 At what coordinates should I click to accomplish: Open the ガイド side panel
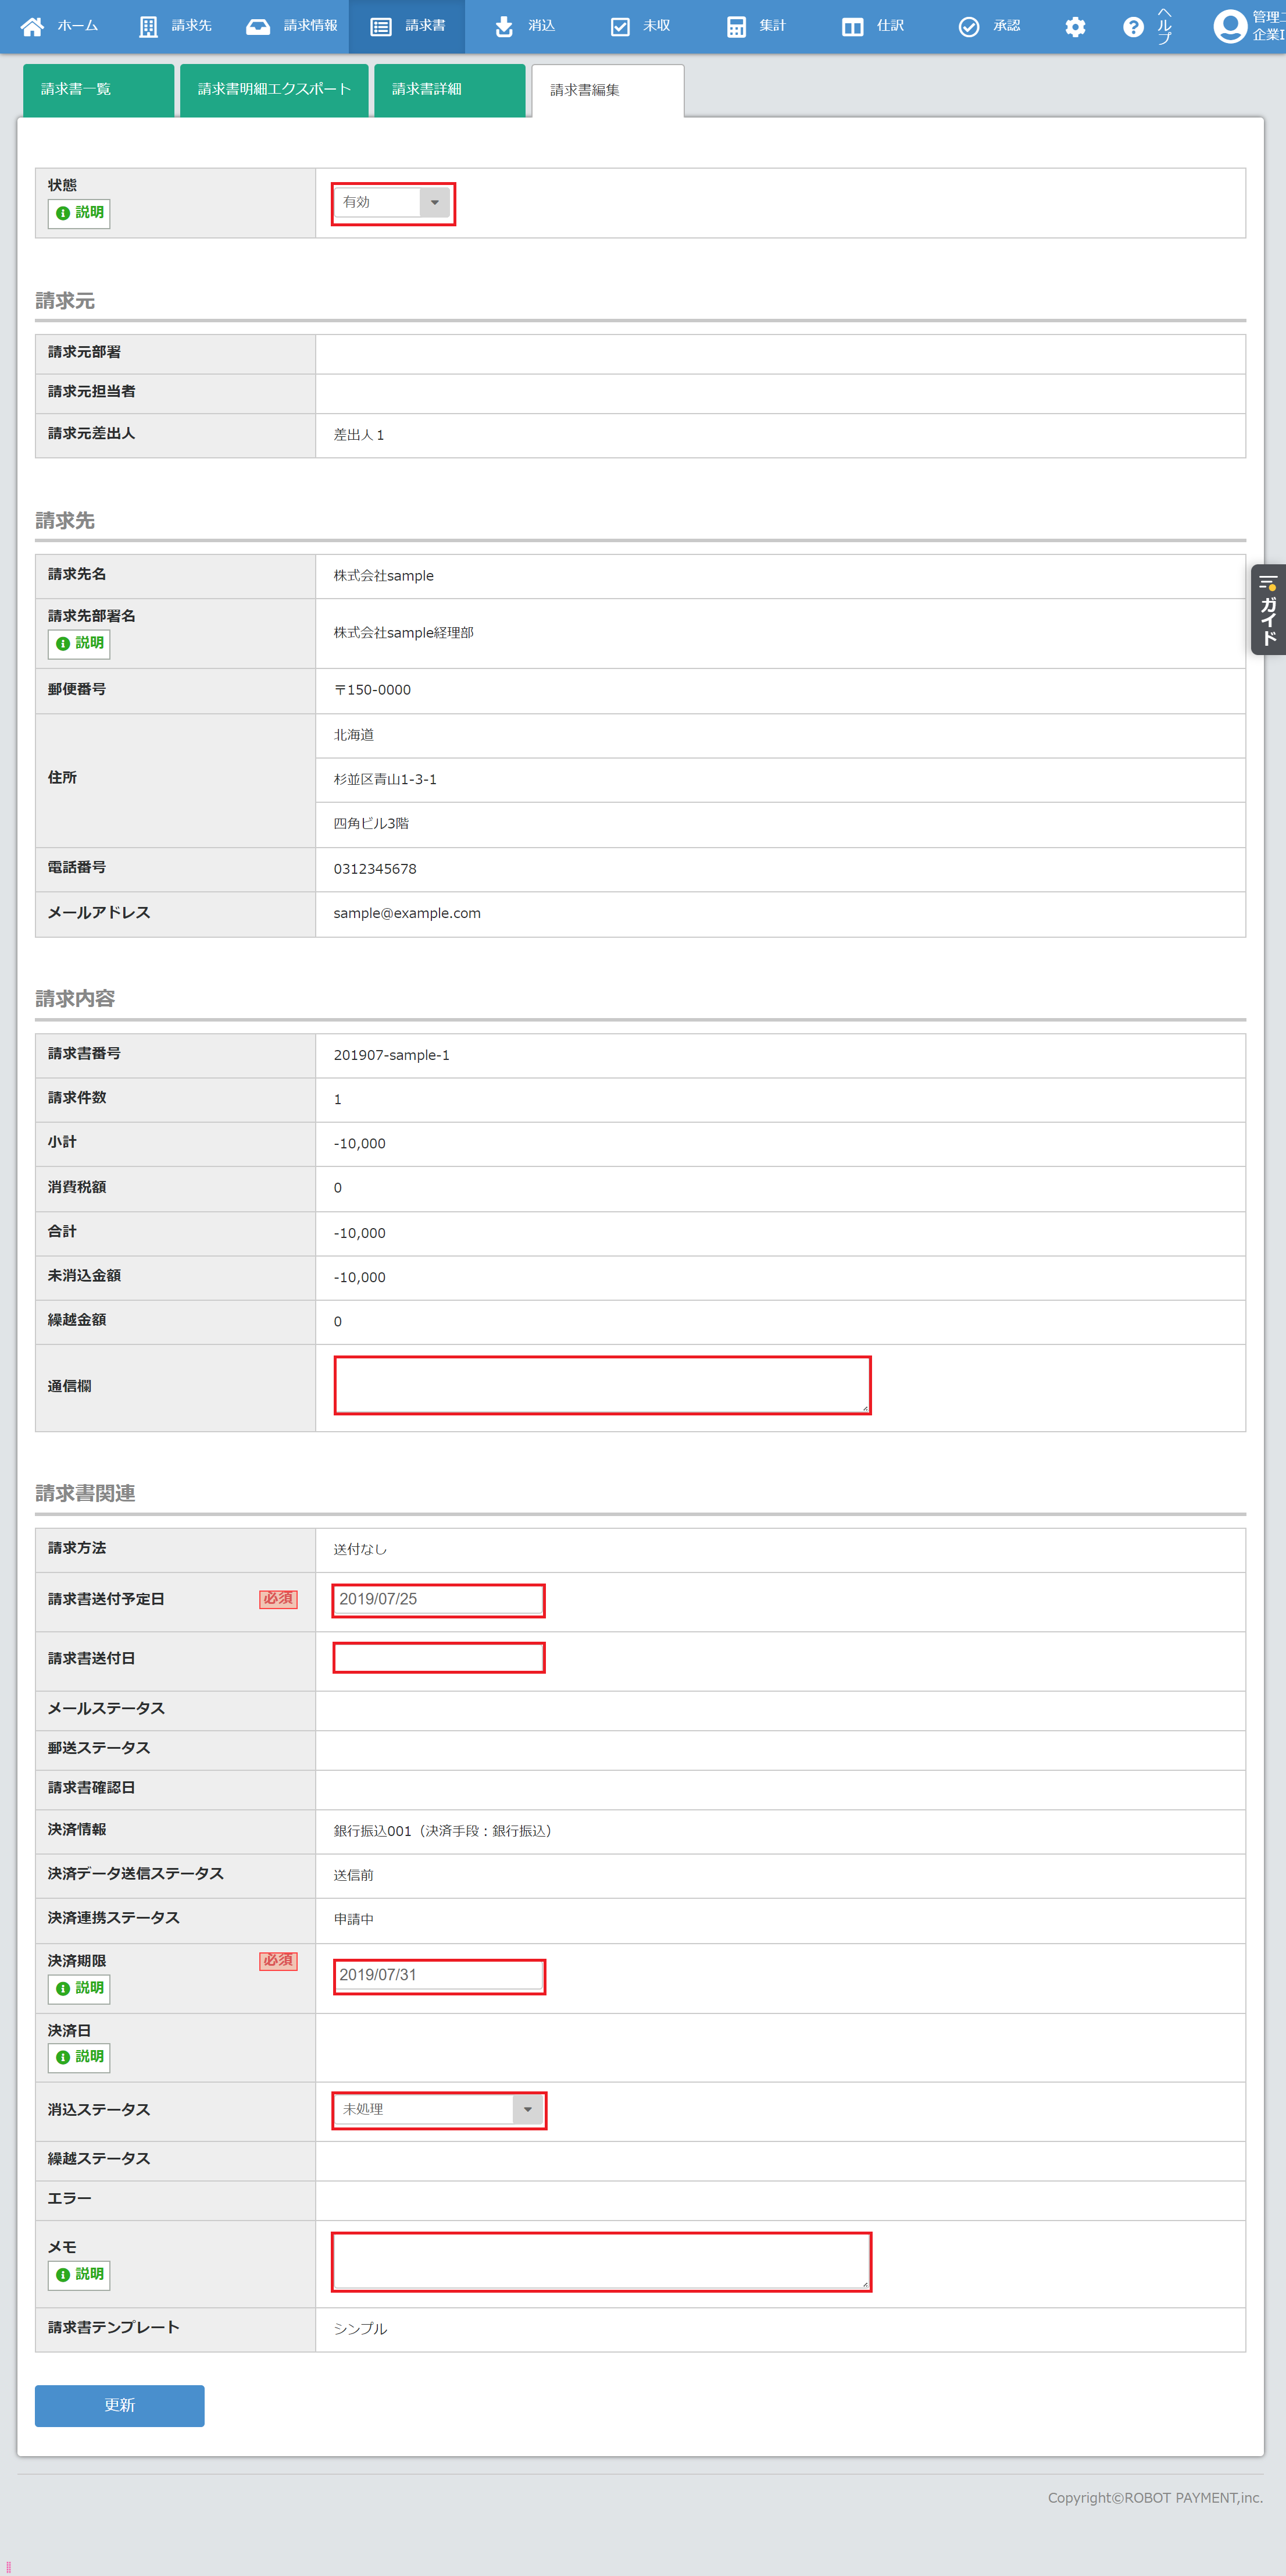tap(1267, 609)
